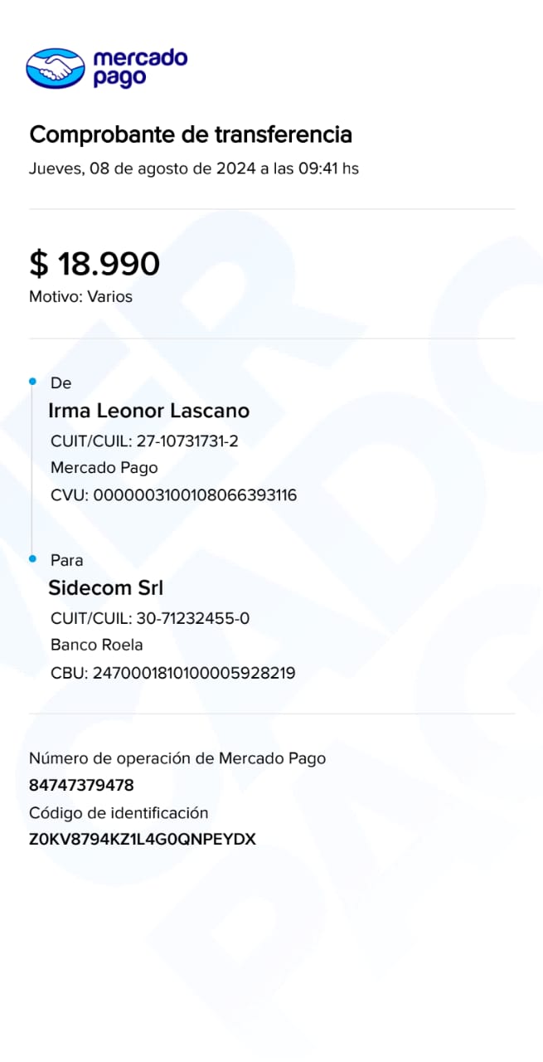Viewport: 543px width, 1062px height.
Task: Click the Mercado Pago handshake logo
Action: [x=56, y=68]
